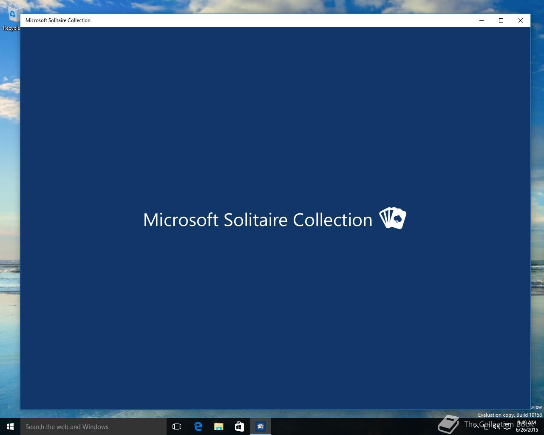The image size is (544, 435).
Task: Open the volume control tray icon
Action: 497,427
